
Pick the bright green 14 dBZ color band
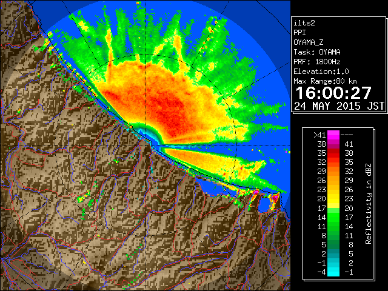point(333,217)
